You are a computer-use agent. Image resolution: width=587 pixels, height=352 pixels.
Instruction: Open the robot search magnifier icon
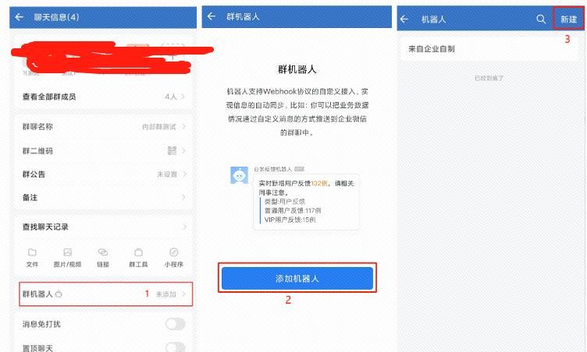click(x=541, y=19)
